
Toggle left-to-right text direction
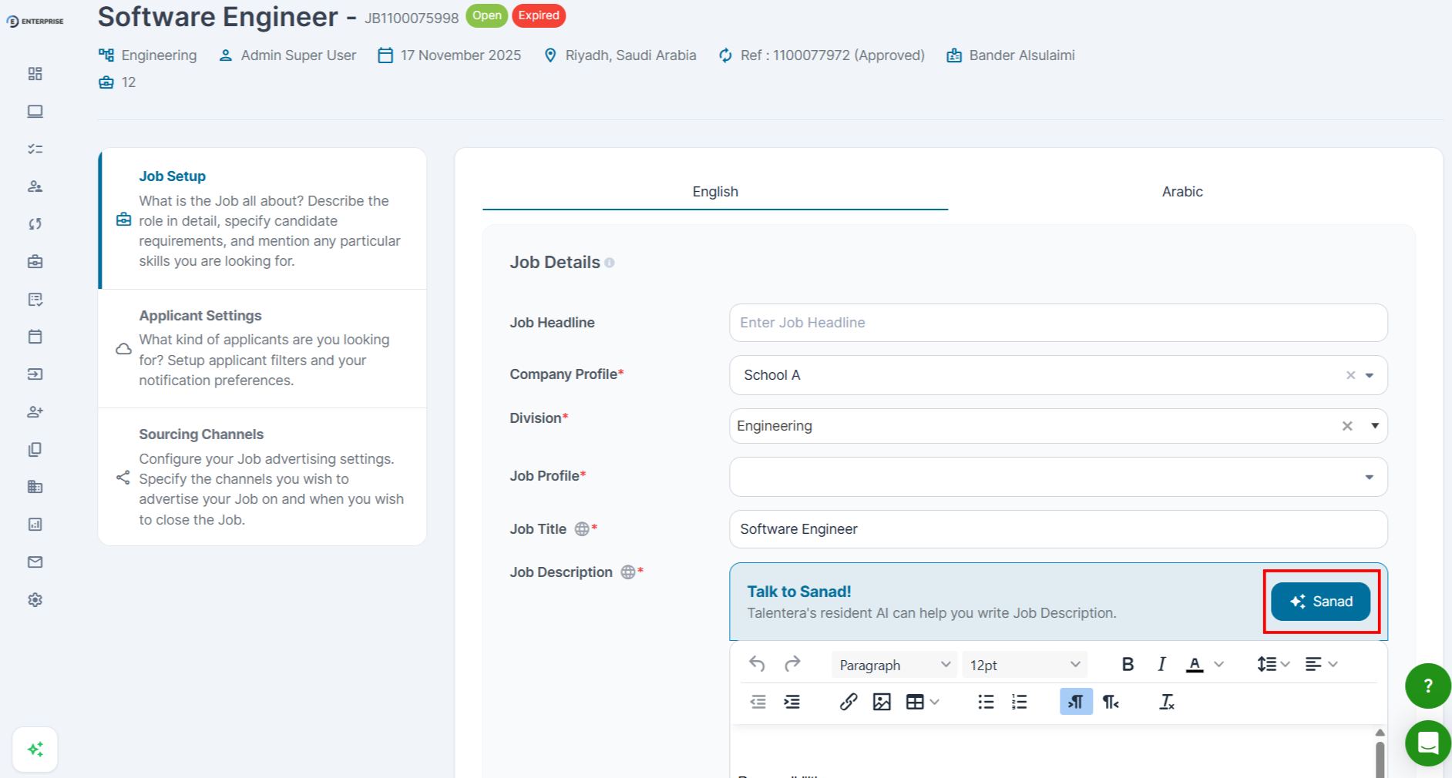tap(1076, 702)
